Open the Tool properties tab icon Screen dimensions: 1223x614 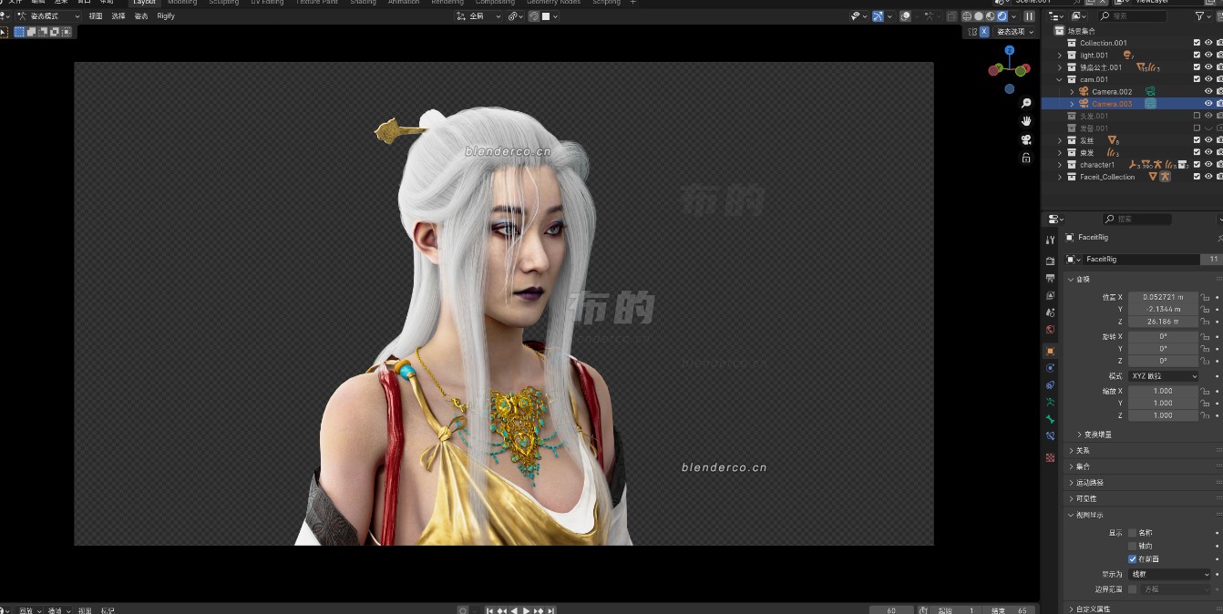point(1050,240)
